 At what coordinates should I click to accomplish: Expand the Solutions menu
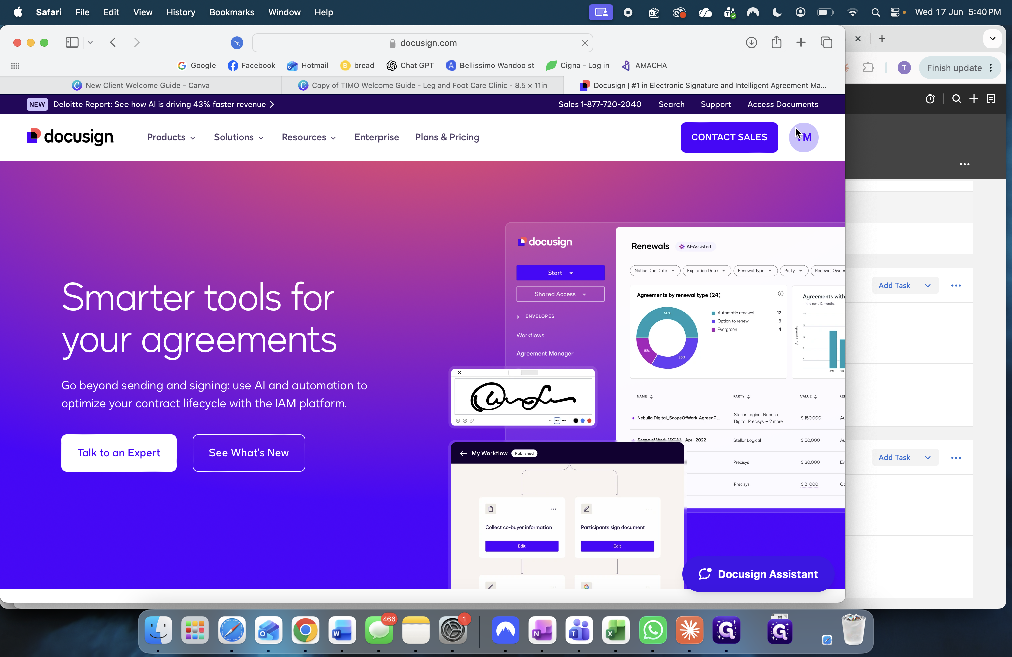(239, 138)
